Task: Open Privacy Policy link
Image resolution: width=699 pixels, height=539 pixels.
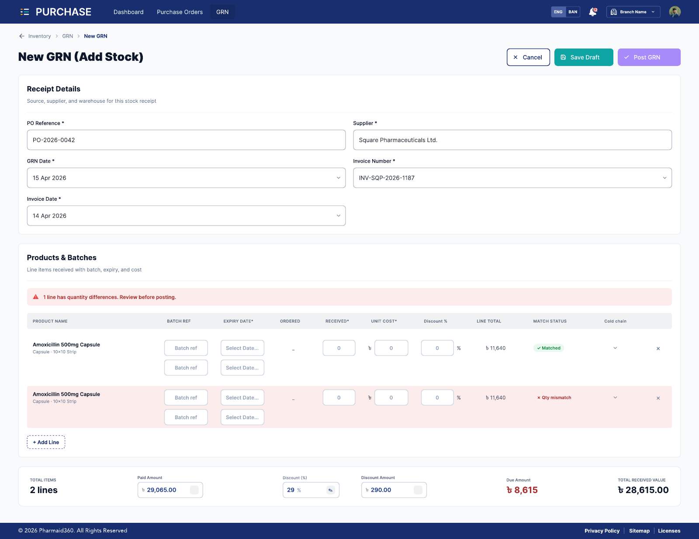Action: [x=602, y=531]
